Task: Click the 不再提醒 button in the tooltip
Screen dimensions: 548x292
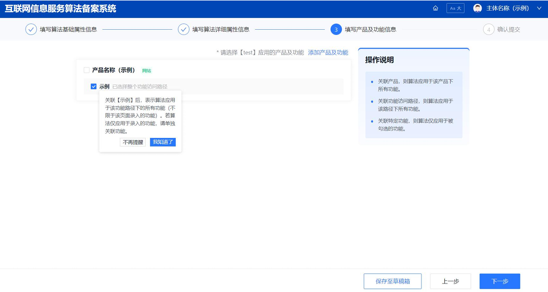Action: pos(133,142)
